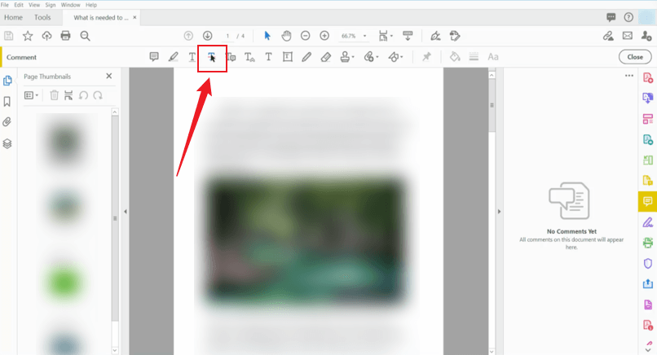Screen dimensions: 657x355
Task: Zoom out with the minus button
Action: [306, 36]
